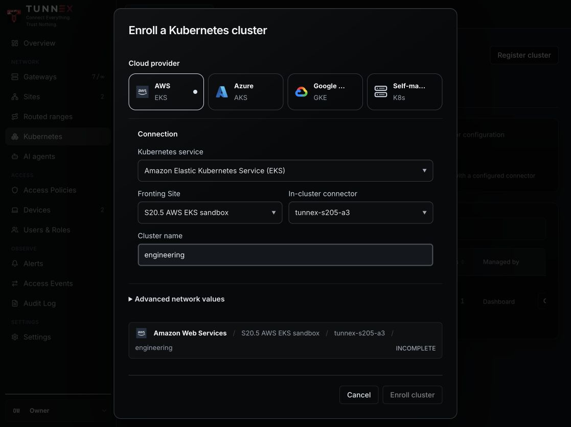Open the Fronting Site dropdown
The height and width of the screenshot is (427, 571).
click(210, 213)
